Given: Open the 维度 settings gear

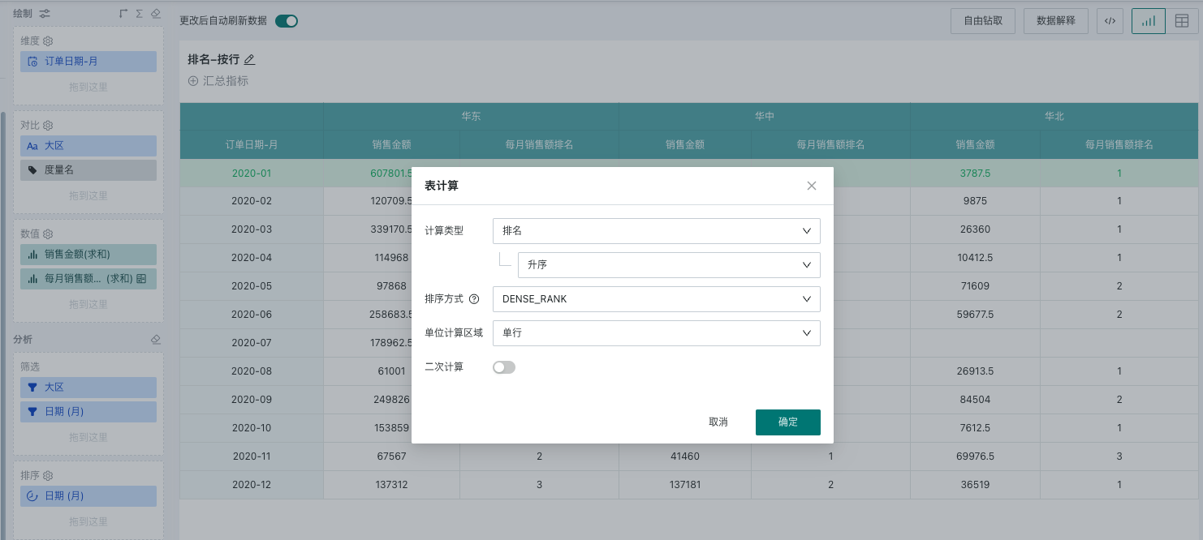Looking at the screenshot, I should [48, 41].
